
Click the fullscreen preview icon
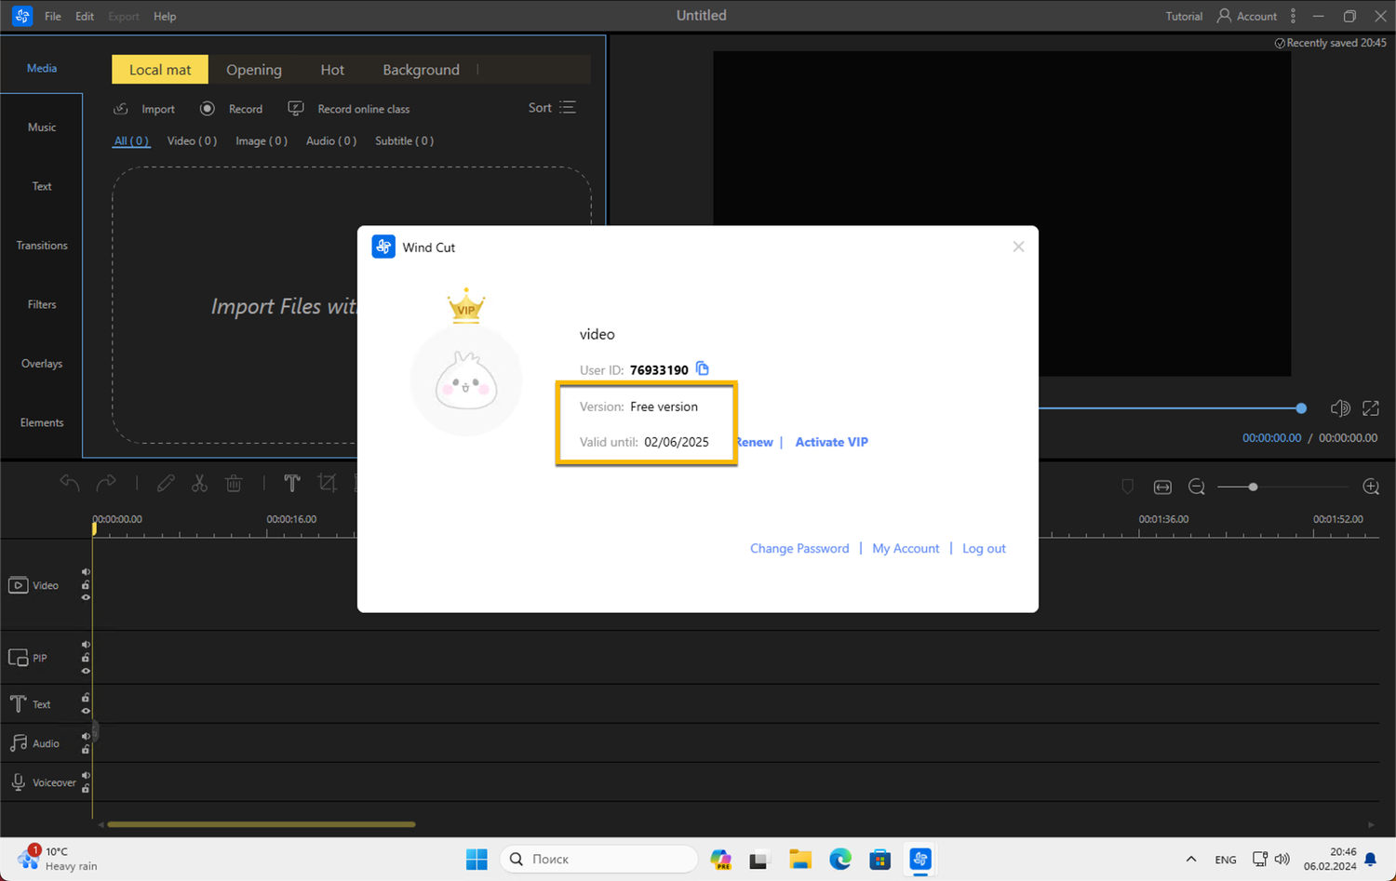point(1371,408)
